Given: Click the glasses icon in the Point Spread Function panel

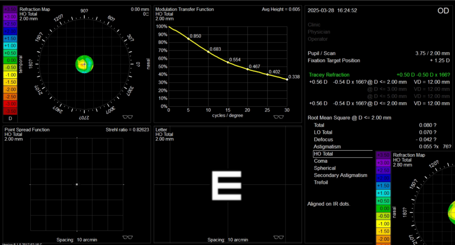Looking at the screenshot, I should 128,237.
